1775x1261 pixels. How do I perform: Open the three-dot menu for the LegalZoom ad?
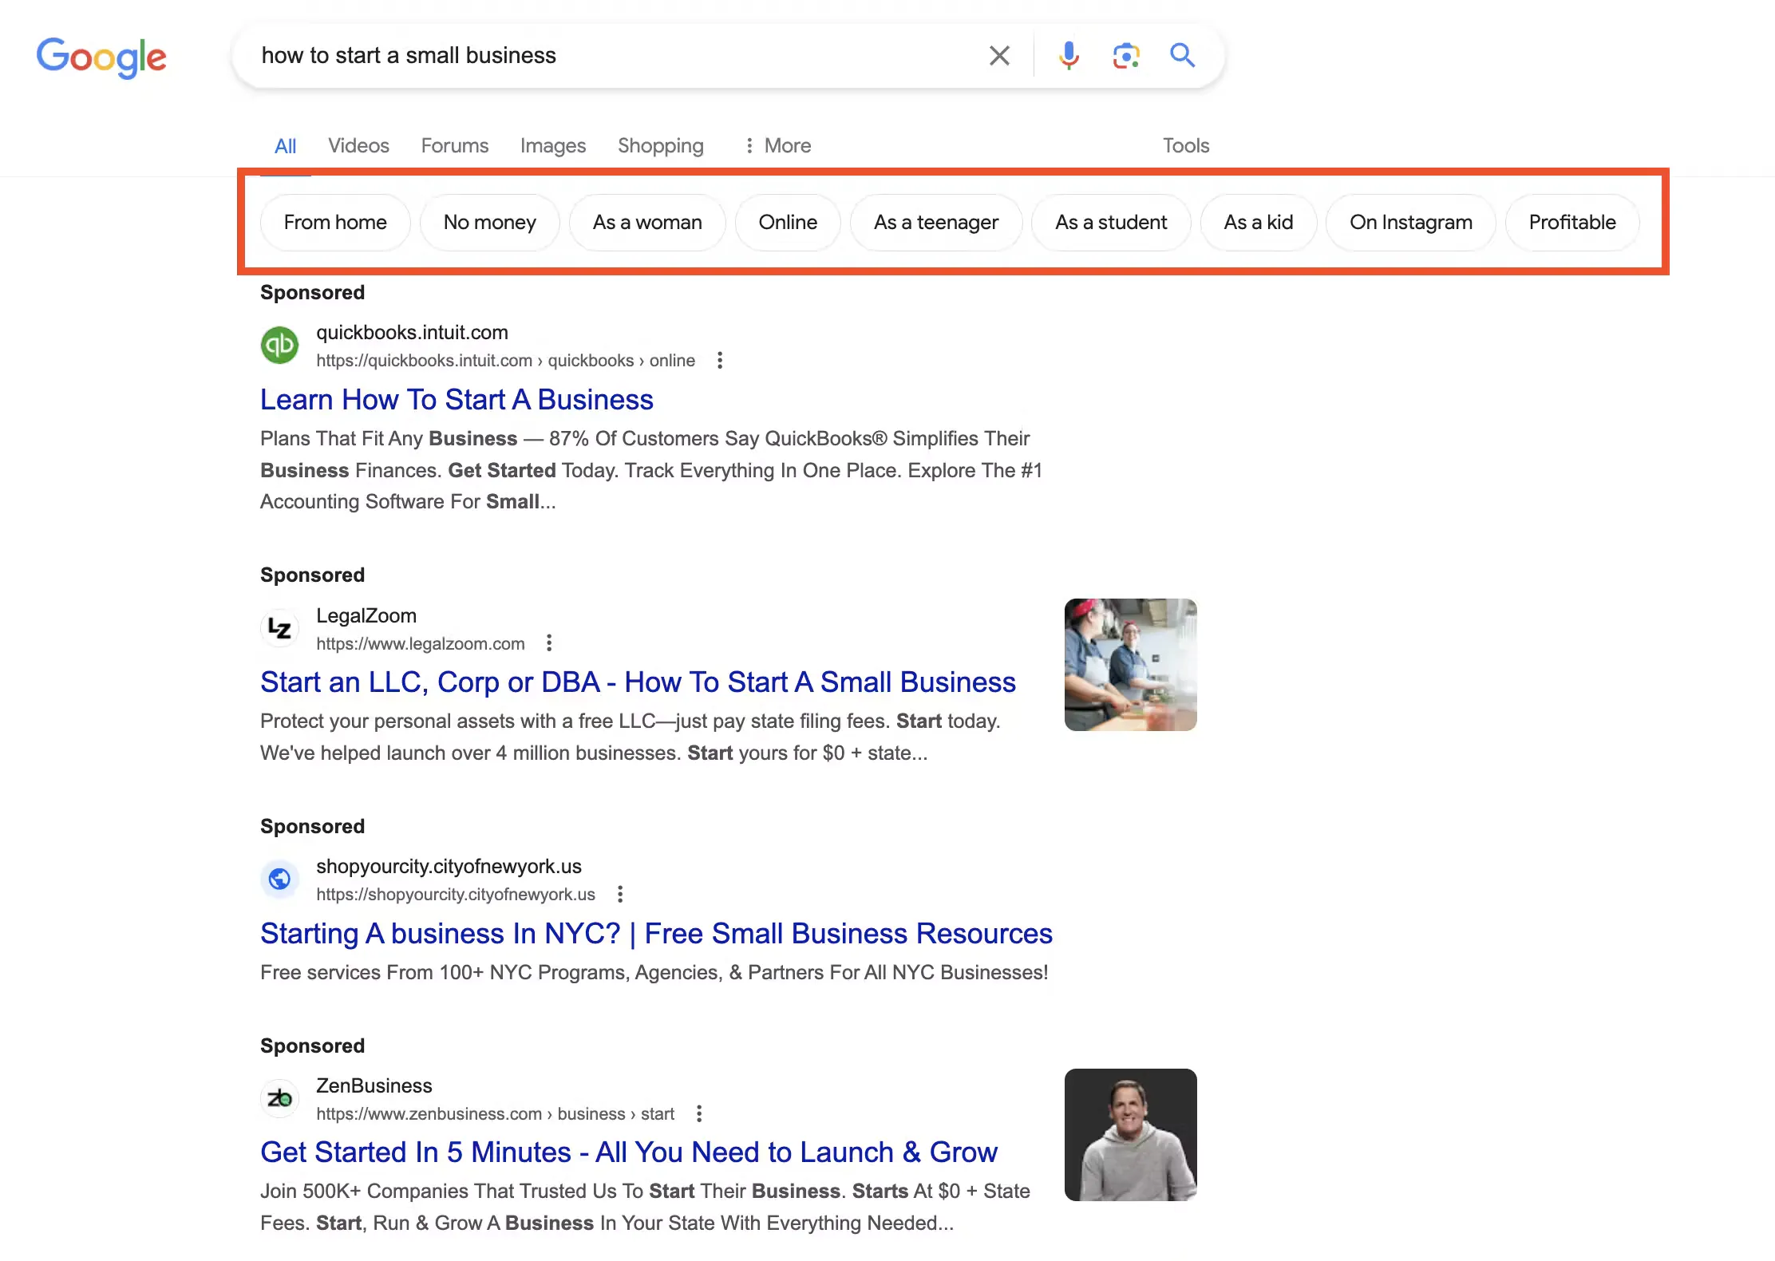point(549,643)
